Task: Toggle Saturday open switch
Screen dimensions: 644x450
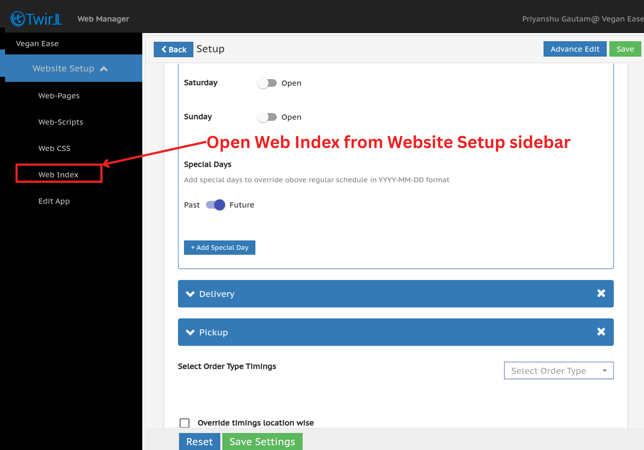Action: (x=267, y=83)
